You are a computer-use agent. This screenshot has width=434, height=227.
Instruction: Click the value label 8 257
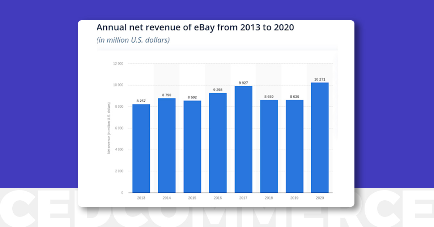coord(141,101)
